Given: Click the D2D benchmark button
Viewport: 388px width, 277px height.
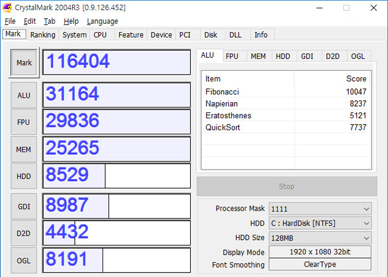Looking at the screenshot, I should [x=24, y=233].
